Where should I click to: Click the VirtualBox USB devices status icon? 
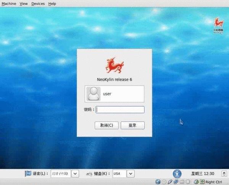170,182
